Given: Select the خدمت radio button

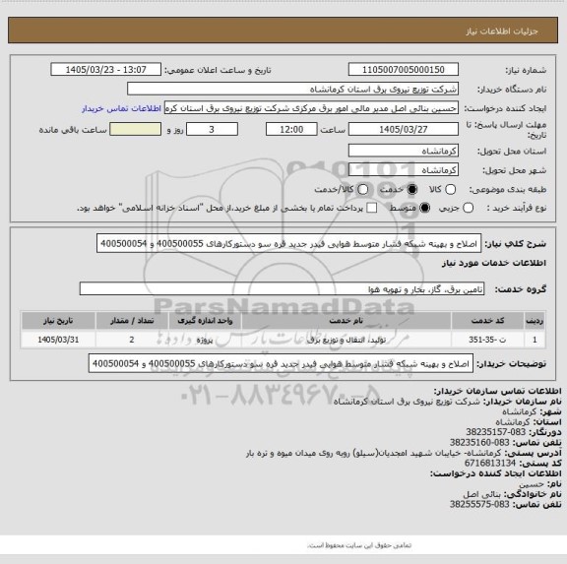Looking at the screenshot, I should tap(412, 189).
